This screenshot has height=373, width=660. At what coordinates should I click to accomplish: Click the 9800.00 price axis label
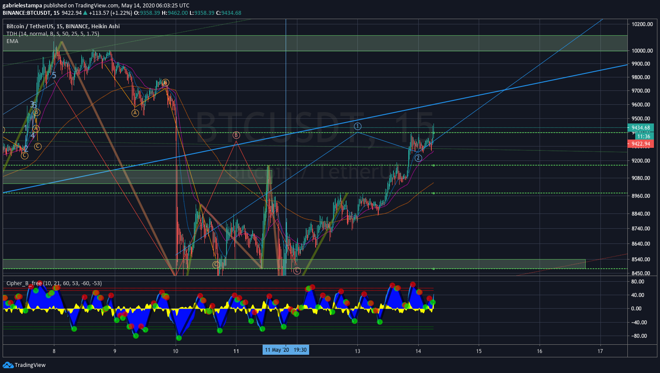(x=641, y=77)
